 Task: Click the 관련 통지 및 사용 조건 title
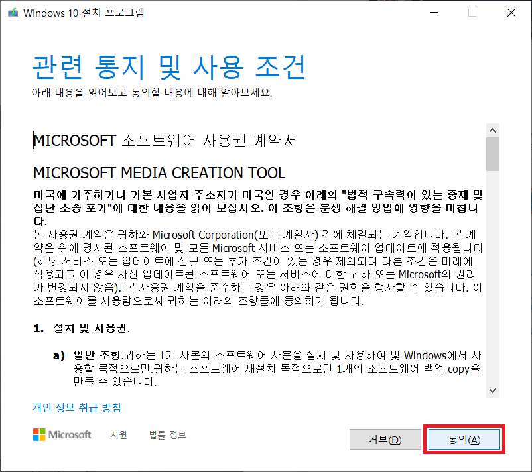click(169, 67)
